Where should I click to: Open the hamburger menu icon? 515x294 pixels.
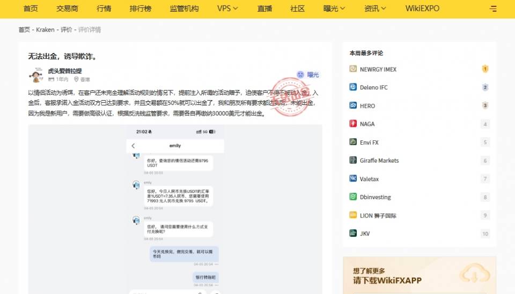(493, 9)
